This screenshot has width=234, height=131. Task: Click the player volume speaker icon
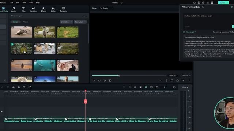pyautogui.click(x=183, y=80)
